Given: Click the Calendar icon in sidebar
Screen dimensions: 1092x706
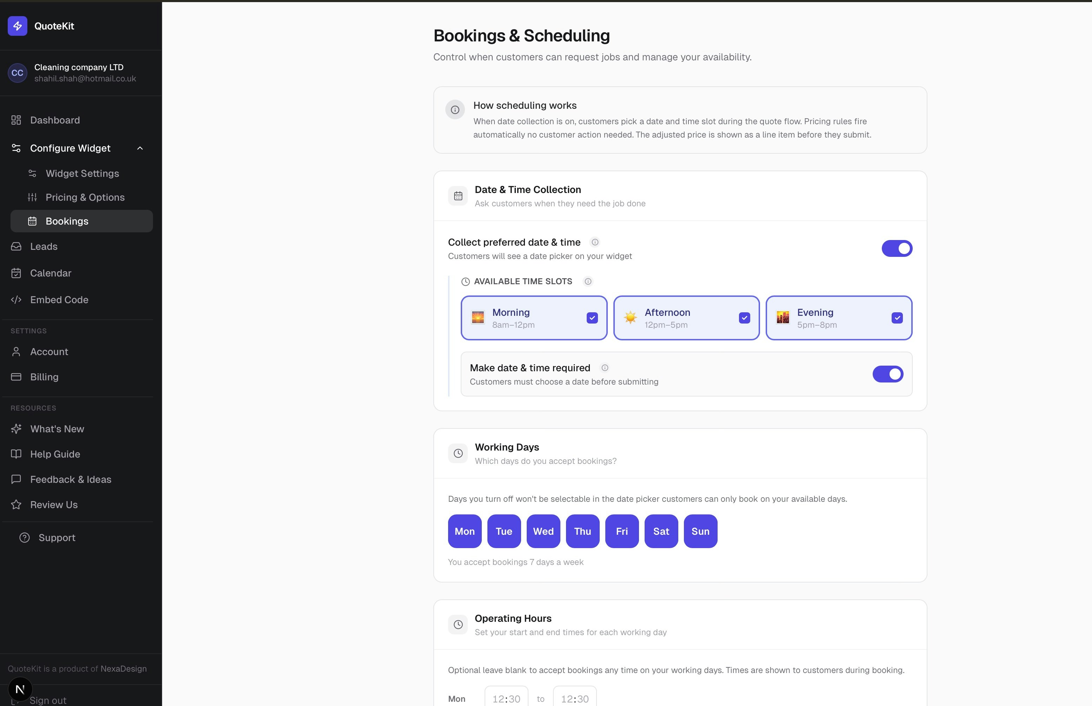Looking at the screenshot, I should coord(16,273).
